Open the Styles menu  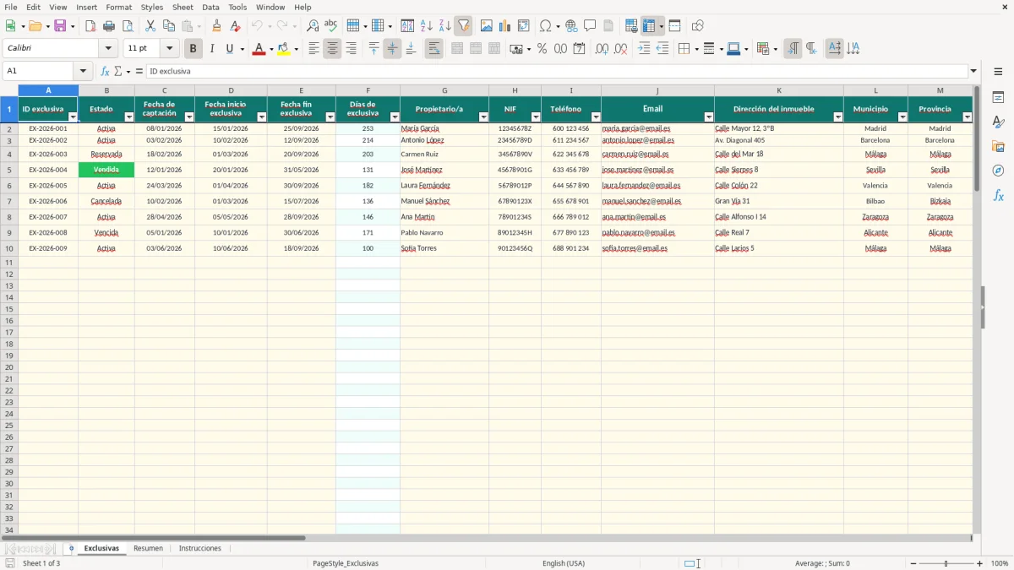coord(152,7)
